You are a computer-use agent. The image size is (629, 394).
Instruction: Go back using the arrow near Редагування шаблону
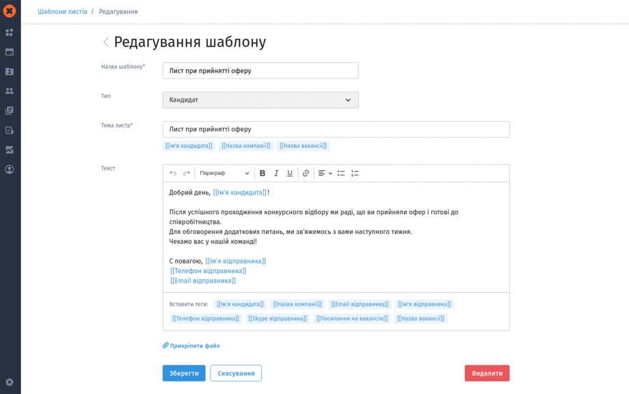[x=106, y=42]
